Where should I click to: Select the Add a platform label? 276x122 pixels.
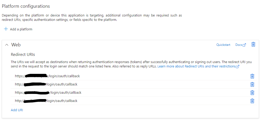21,29
